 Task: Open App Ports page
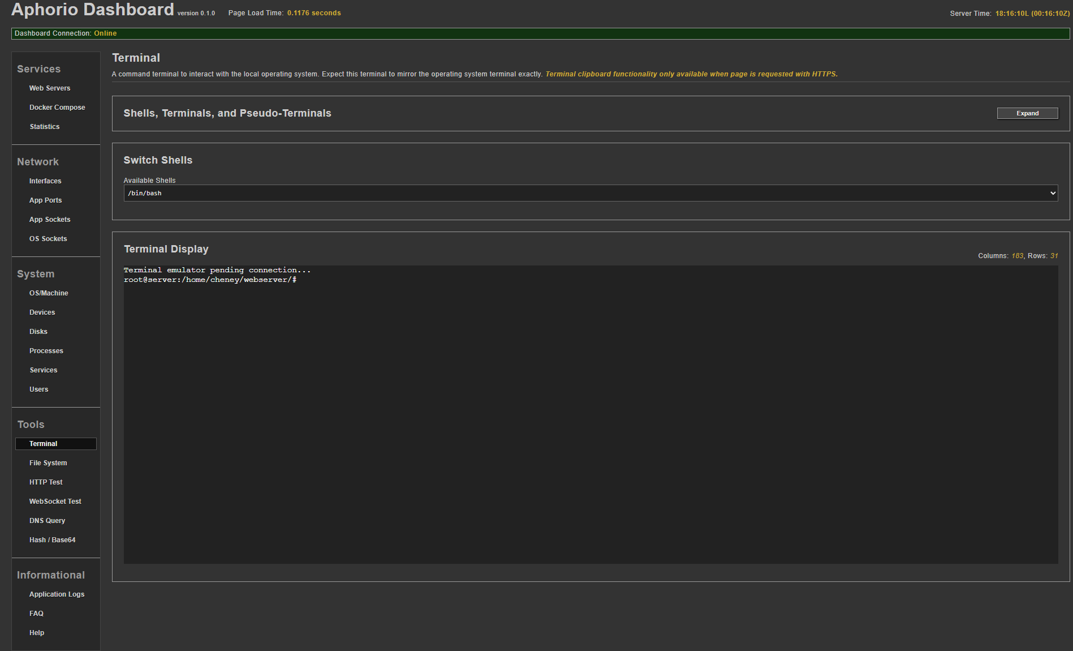click(46, 200)
